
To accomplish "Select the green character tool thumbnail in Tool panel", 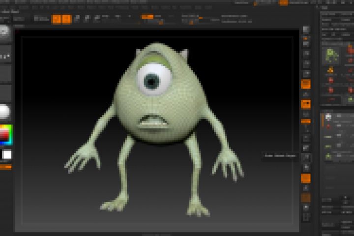I will (330, 56).
